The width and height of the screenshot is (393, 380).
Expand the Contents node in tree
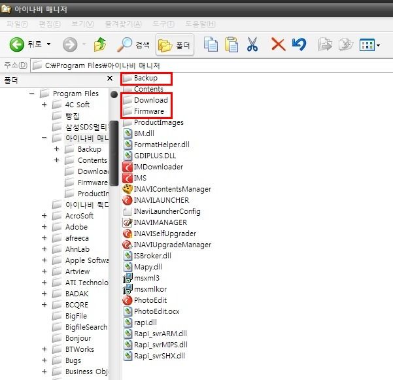(57, 160)
